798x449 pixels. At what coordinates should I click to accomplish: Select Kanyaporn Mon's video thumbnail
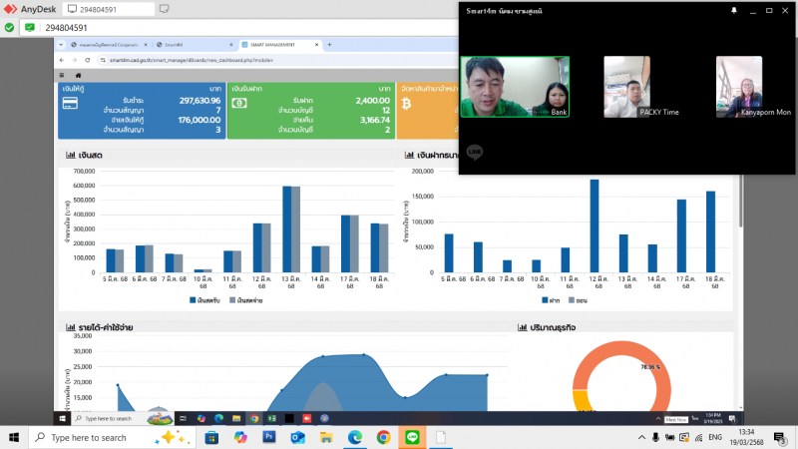click(x=739, y=87)
